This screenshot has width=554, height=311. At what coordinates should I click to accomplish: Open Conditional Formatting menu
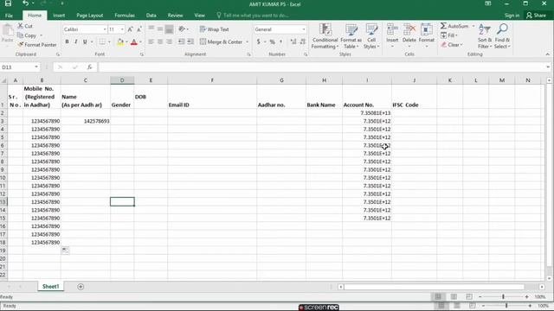325,36
